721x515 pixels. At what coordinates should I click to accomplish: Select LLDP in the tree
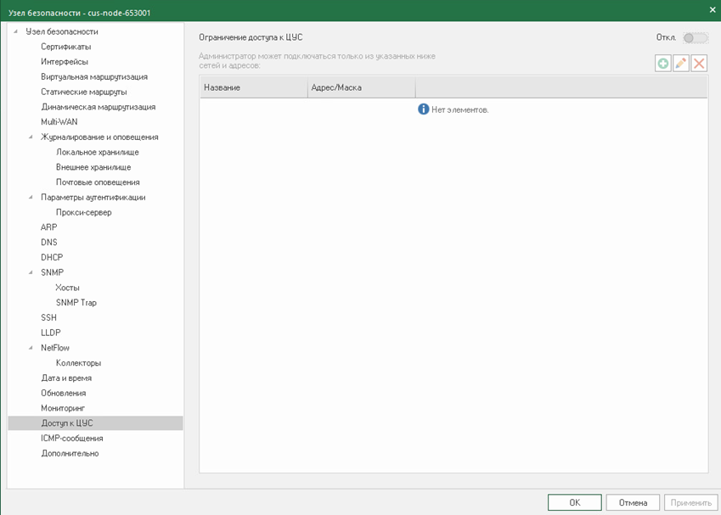tap(51, 333)
